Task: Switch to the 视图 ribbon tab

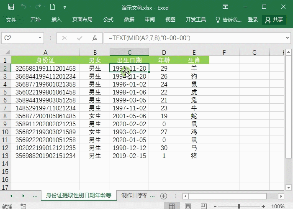Action: (x=170, y=19)
